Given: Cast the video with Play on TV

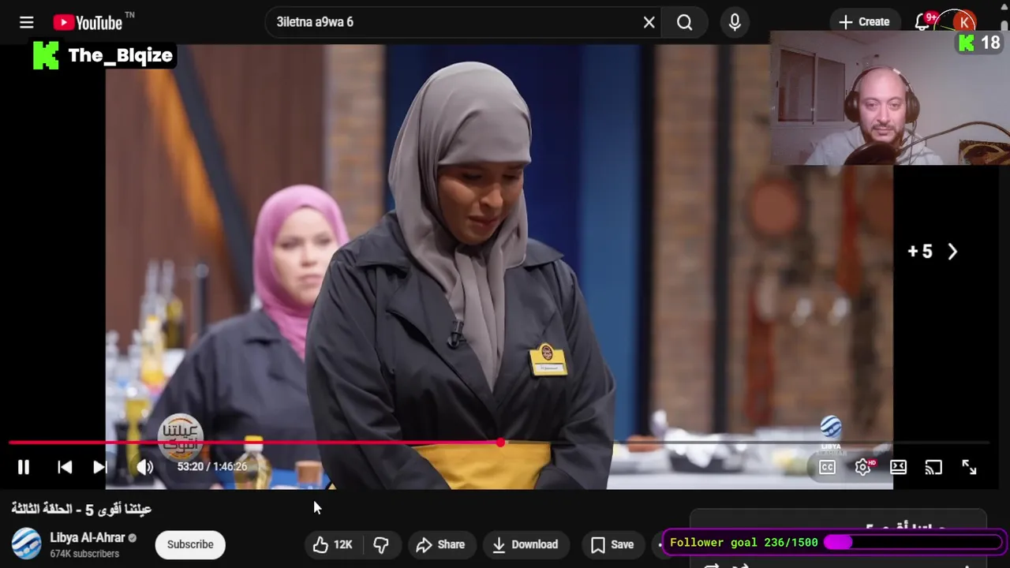Looking at the screenshot, I should point(933,467).
